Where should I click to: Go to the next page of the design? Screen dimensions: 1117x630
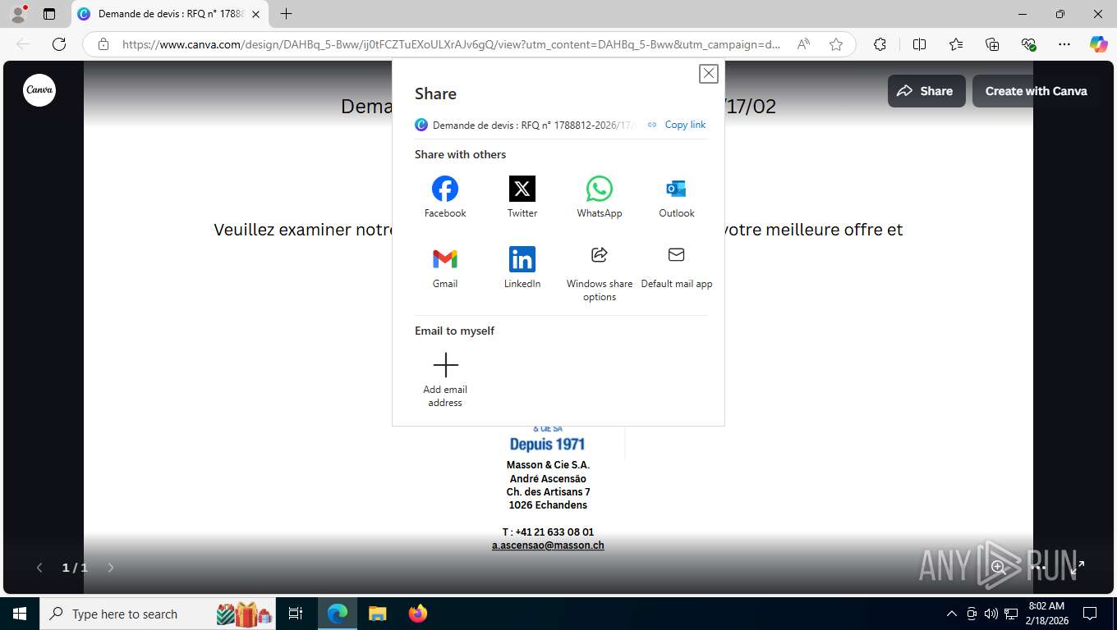[x=111, y=568]
